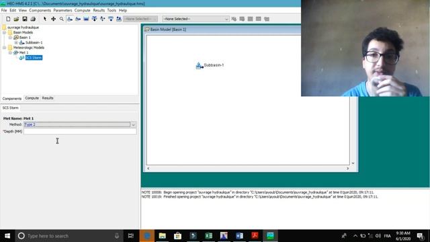Open the Results menu
The width and height of the screenshot is (430, 242).
coord(99,11)
